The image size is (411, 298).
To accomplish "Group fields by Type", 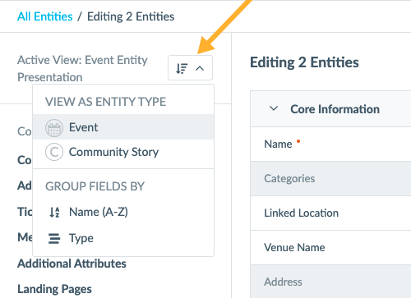I will pyautogui.click(x=123, y=238).
